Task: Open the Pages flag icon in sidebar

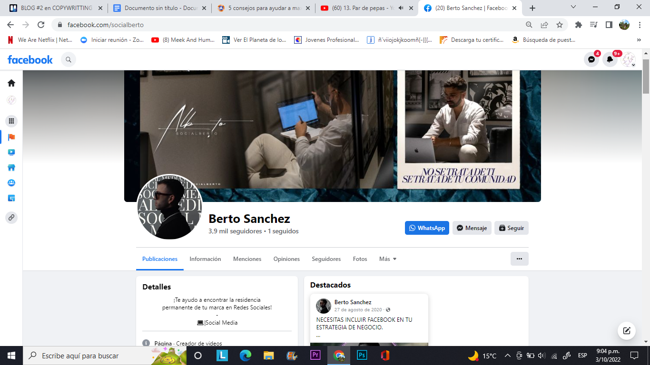Action: pyautogui.click(x=11, y=137)
